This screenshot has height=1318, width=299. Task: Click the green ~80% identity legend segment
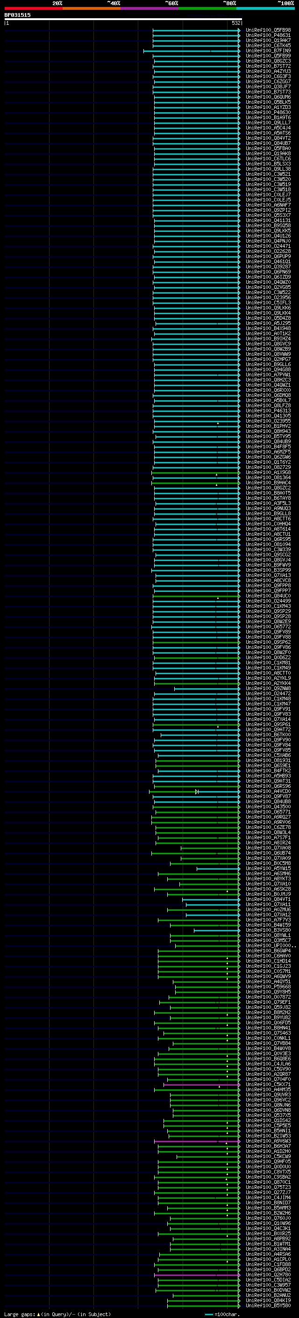point(207,8)
